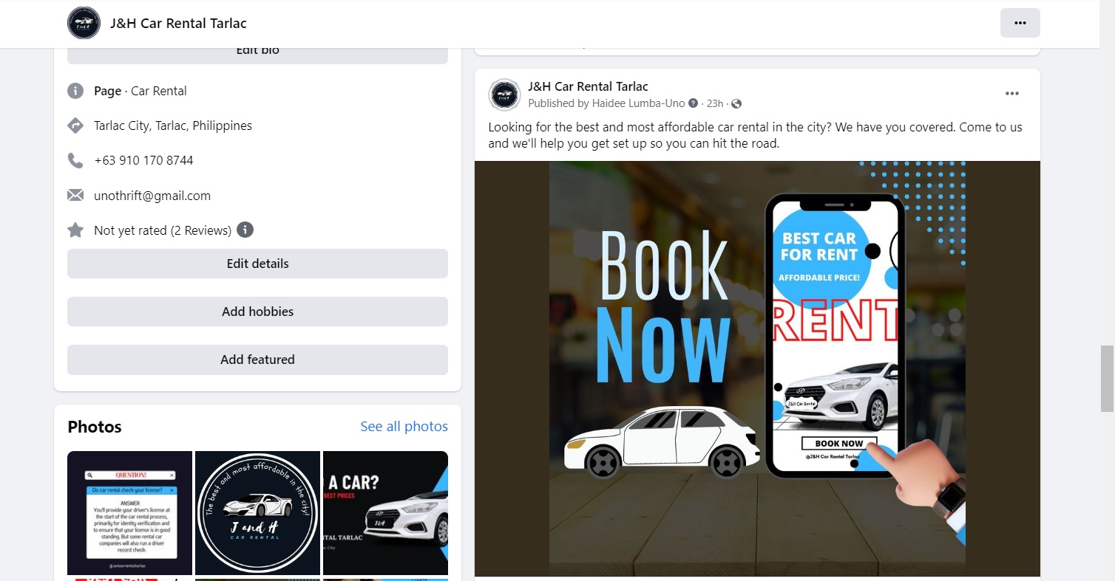Viewport: 1115px width, 581px height.
Task: Click the phone icon beside the number
Action: click(x=75, y=160)
